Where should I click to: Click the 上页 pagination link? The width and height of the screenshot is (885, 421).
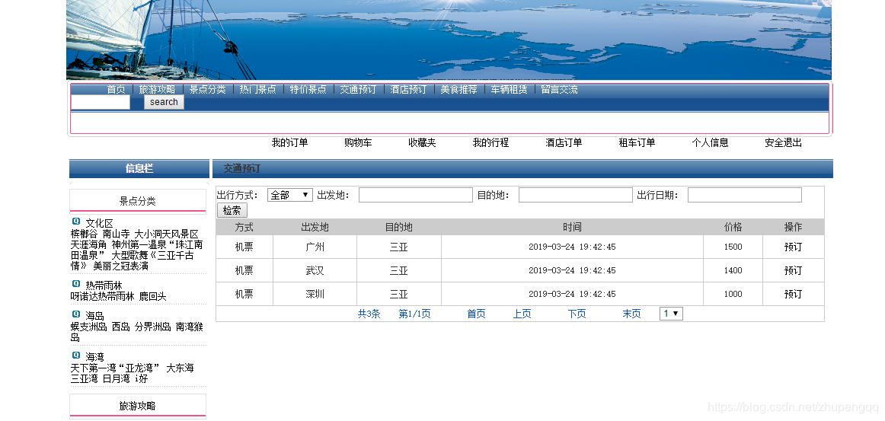(x=522, y=314)
